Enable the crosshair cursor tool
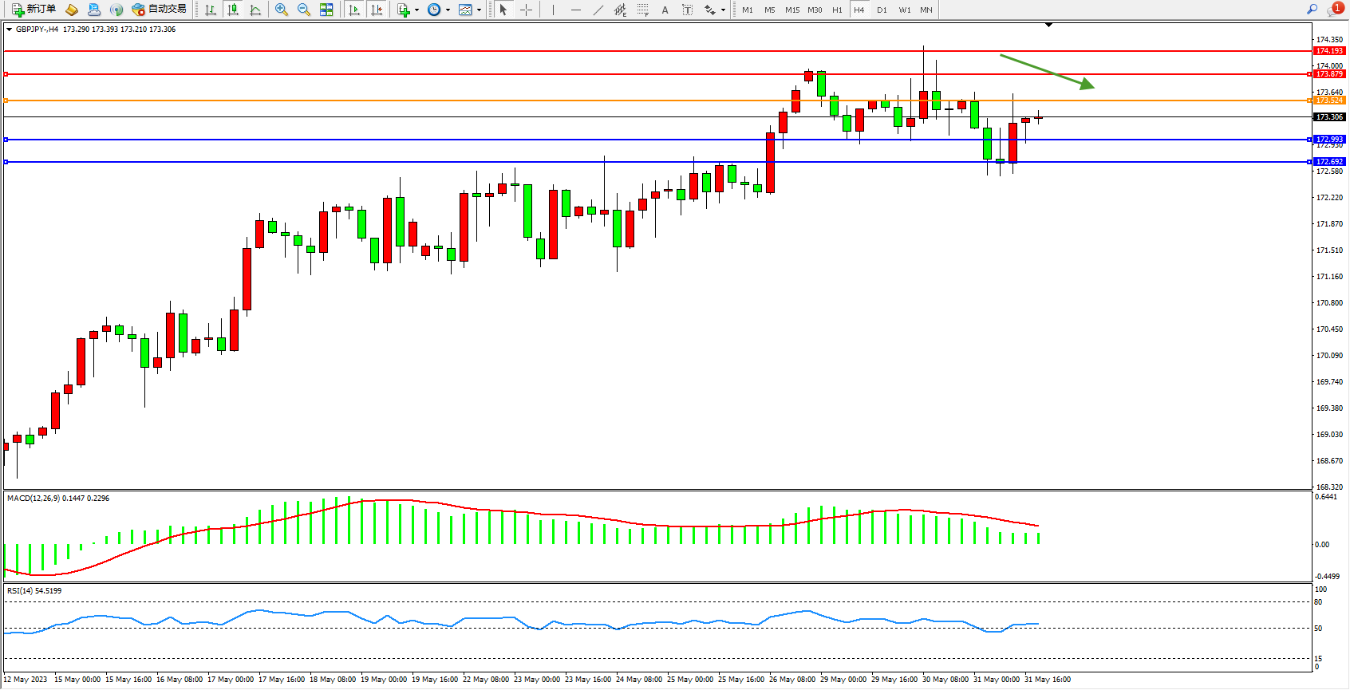This screenshot has width=1350, height=690. (x=527, y=10)
